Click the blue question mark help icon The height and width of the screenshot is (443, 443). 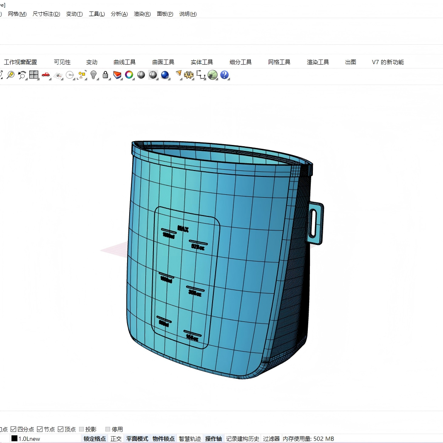click(x=224, y=75)
